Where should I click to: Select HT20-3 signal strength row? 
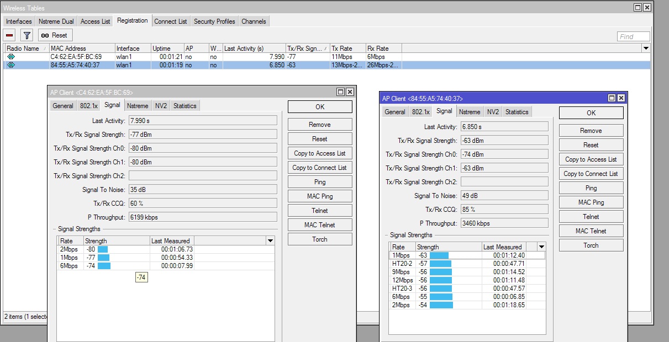pos(467,288)
